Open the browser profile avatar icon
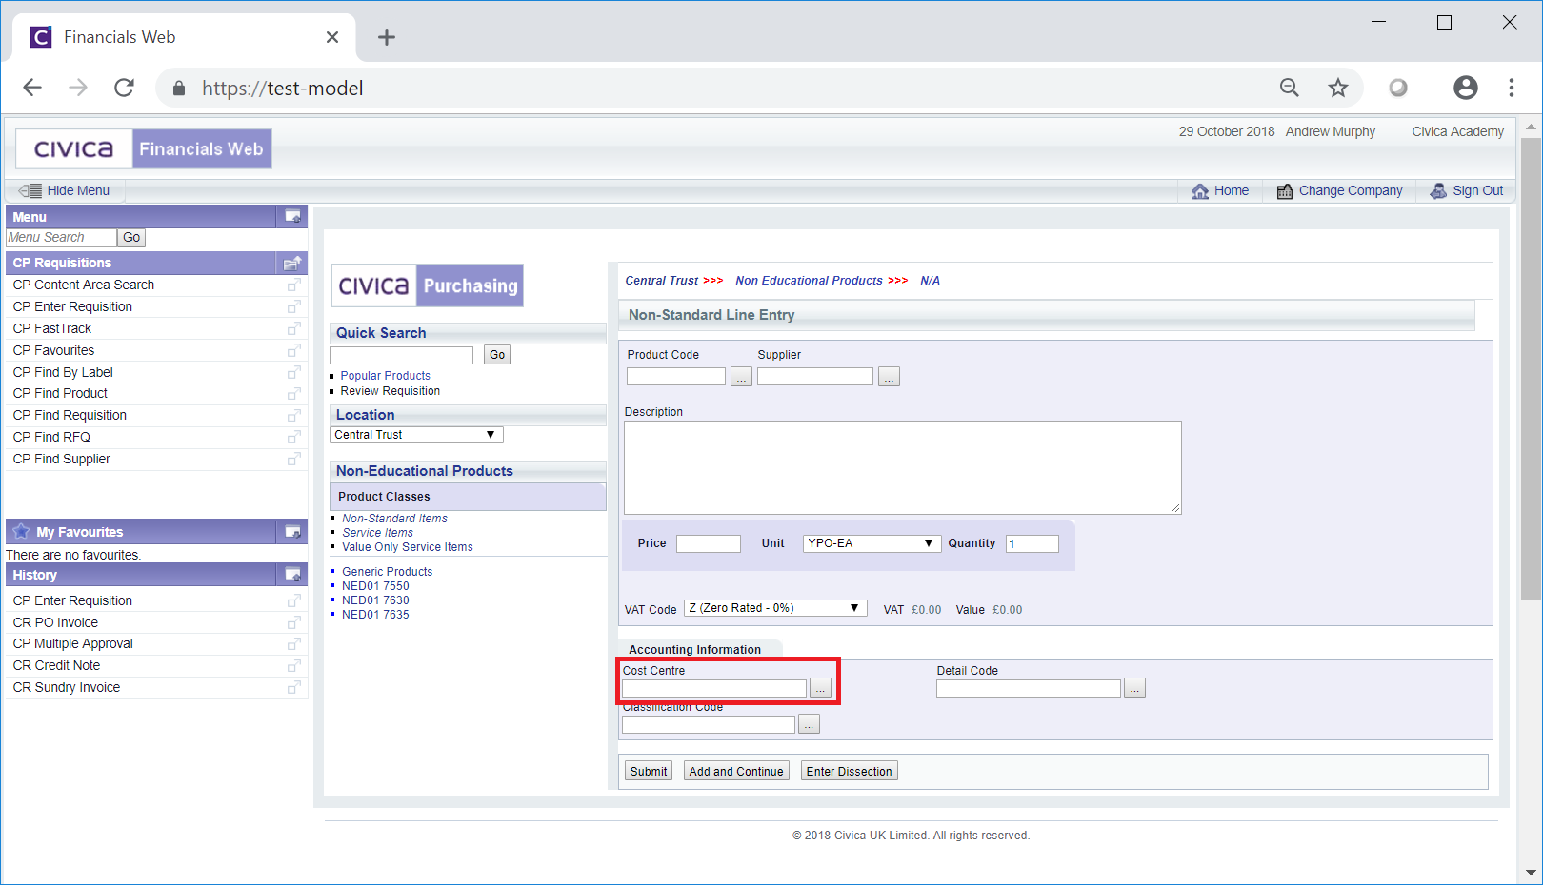The image size is (1543, 885). coord(1466,88)
